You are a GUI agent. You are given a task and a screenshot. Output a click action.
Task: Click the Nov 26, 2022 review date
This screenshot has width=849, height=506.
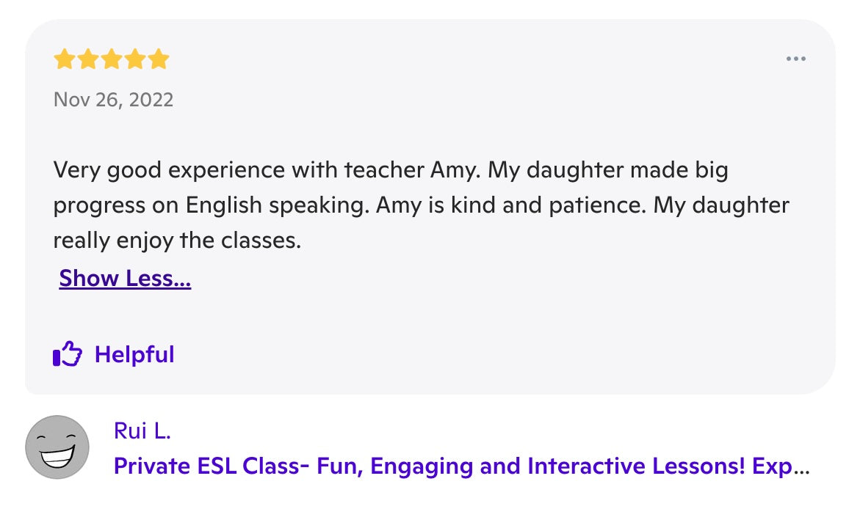[x=114, y=100]
